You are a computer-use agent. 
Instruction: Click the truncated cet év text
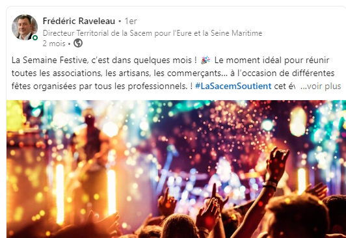click(x=285, y=86)
